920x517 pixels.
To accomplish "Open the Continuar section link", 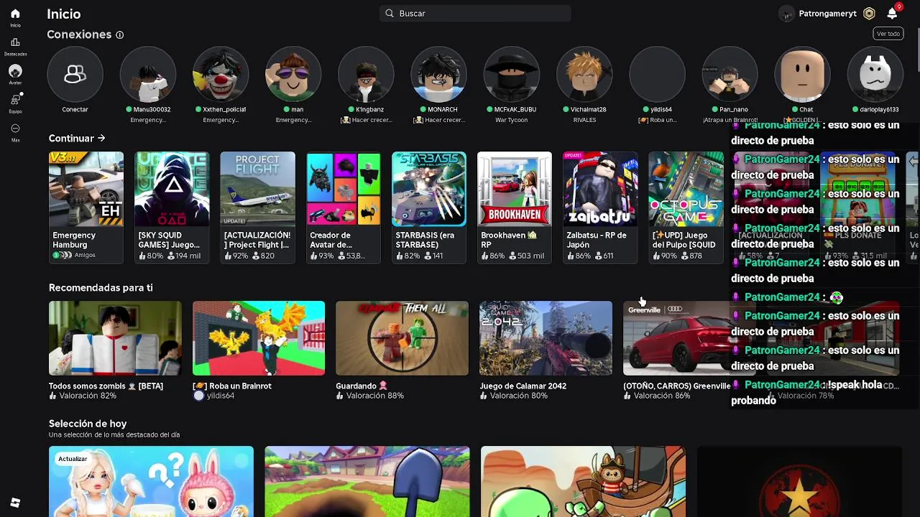I will point(77,138).
